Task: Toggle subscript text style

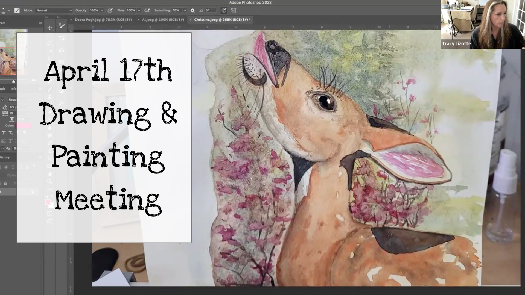Action: pos(10,133)
